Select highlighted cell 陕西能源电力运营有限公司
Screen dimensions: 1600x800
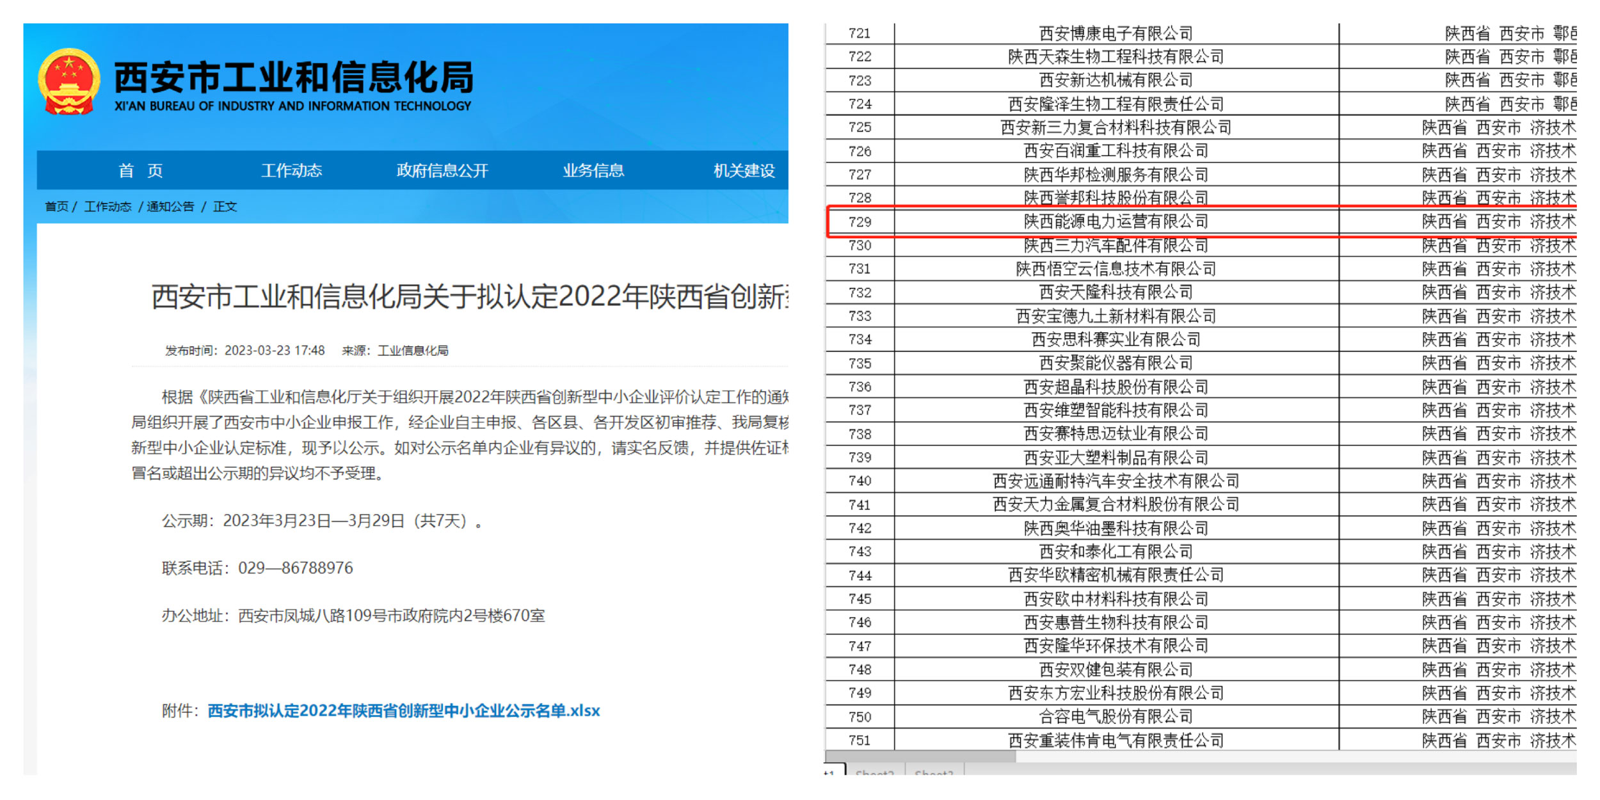pyautogui.click(x=1116, y=221)
